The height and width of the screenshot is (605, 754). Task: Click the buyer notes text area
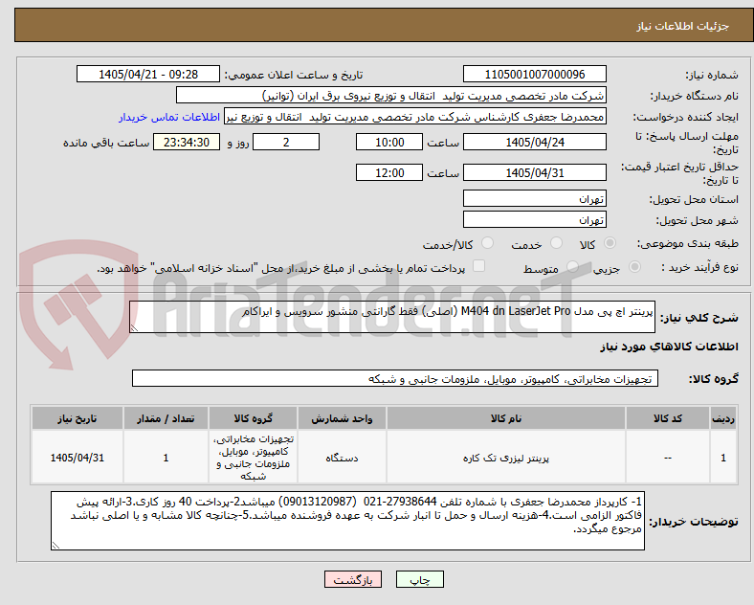tap(347, 521)
